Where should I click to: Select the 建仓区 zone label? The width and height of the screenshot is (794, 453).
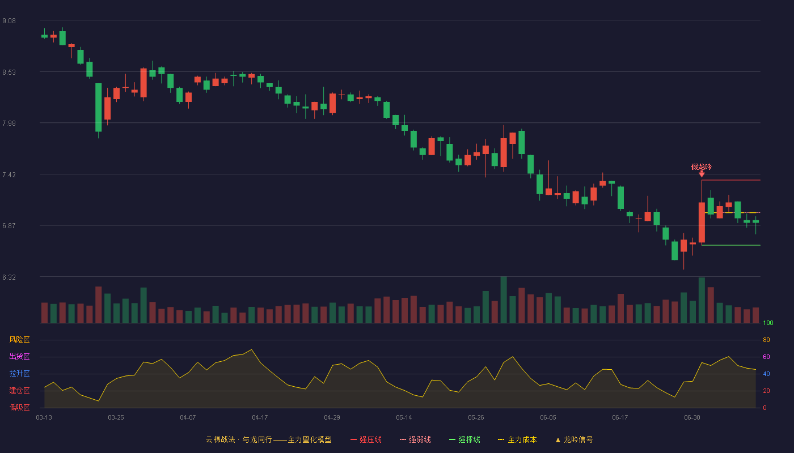pyautogui.click(x=19, y=391)
